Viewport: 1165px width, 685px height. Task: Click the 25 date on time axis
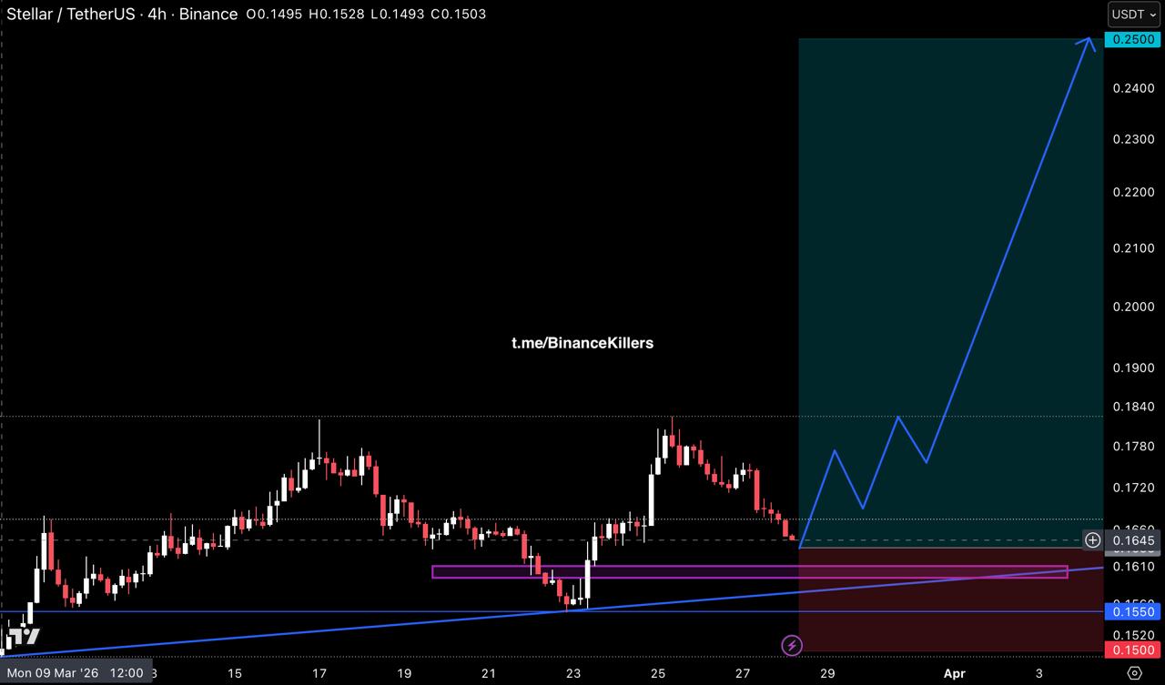(x=659, y=673)
